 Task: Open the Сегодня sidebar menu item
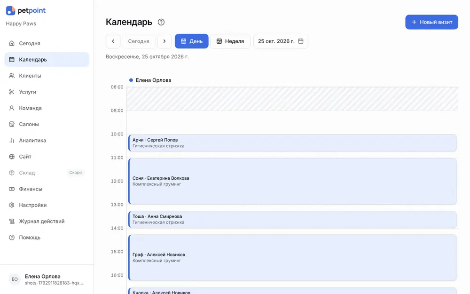pos(47,43)
